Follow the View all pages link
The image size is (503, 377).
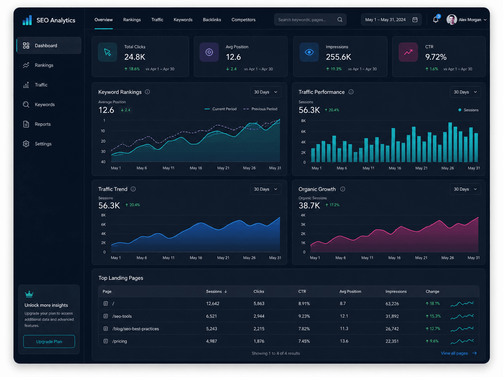pyautogui.click(x=454, y=353)
